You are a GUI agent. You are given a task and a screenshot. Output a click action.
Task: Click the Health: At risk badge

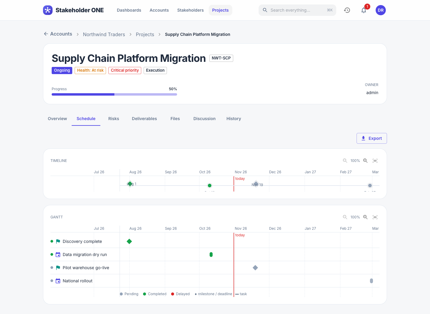(x=90, y=71)
